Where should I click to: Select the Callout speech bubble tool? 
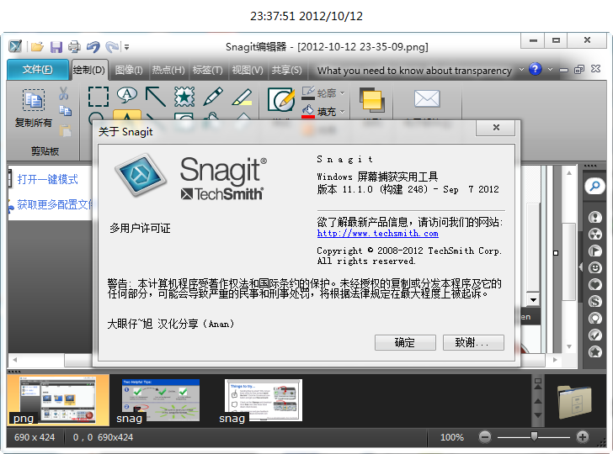(127, 95)
